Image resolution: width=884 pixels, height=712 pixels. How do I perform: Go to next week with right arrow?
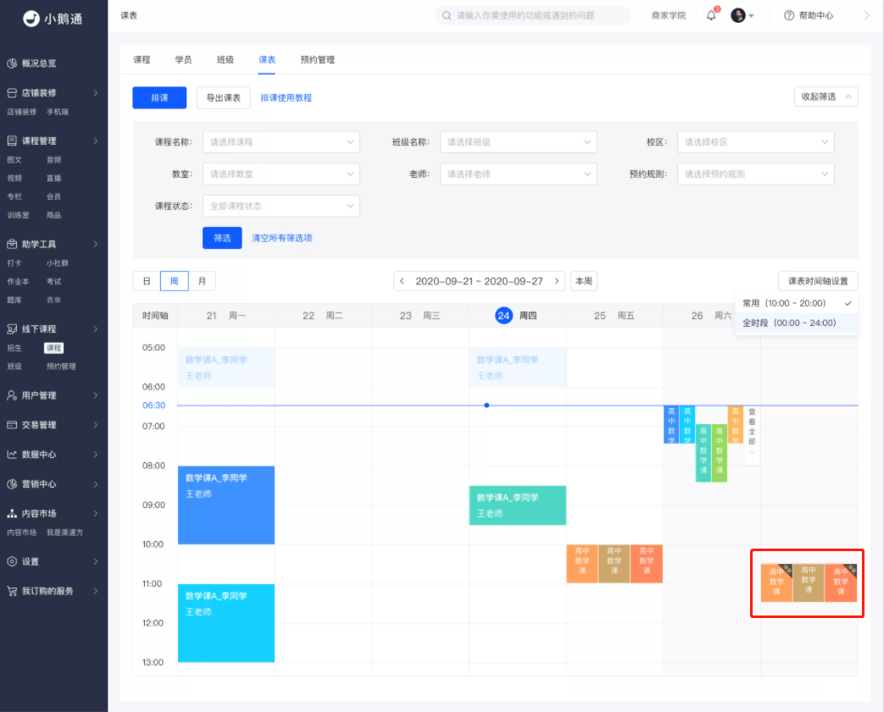pyautogui.click(x=557, y=281)
